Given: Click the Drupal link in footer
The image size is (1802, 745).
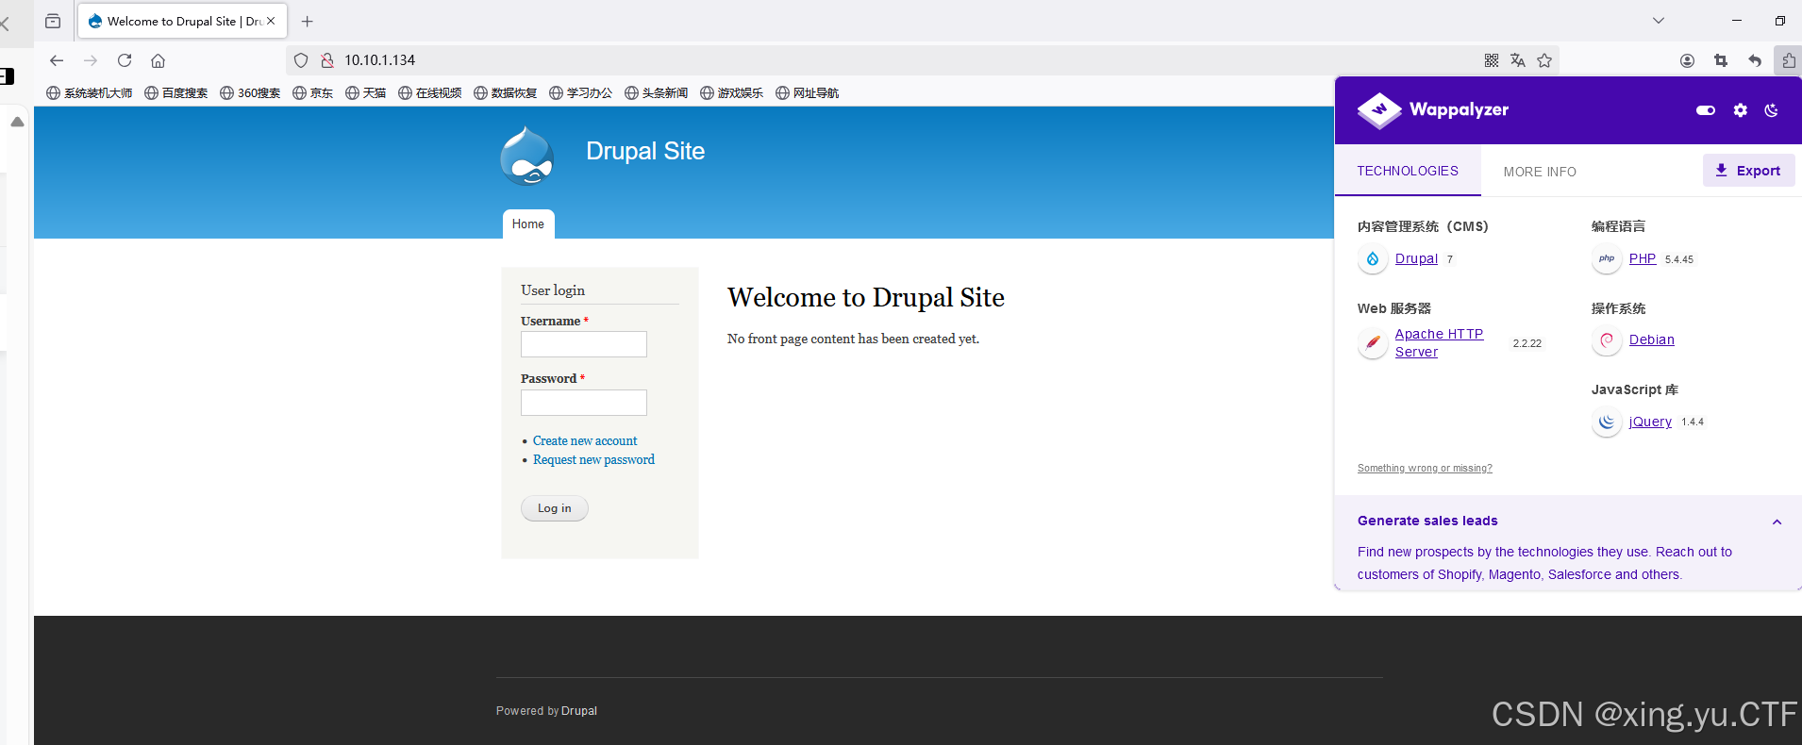Looking at the screenshot, I should pos(579,711).
